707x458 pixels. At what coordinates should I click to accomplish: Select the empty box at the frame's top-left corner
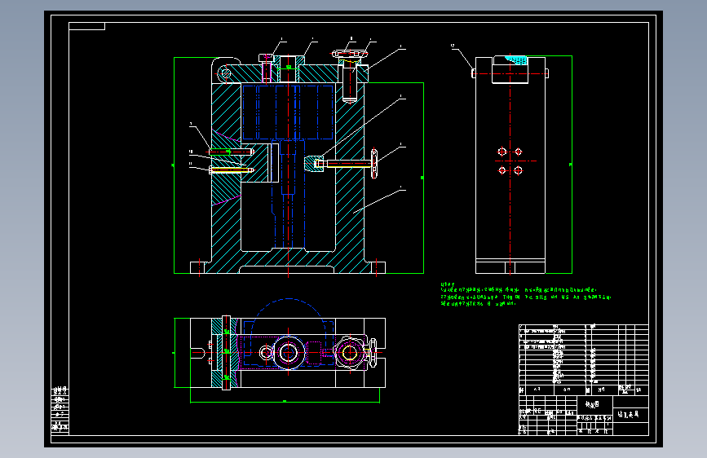pyautogui.click(x=86, y=26)
